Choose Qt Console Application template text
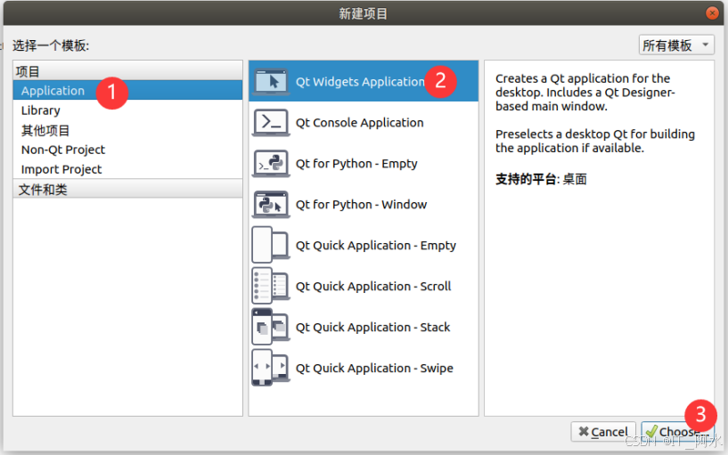 [360, 123]
